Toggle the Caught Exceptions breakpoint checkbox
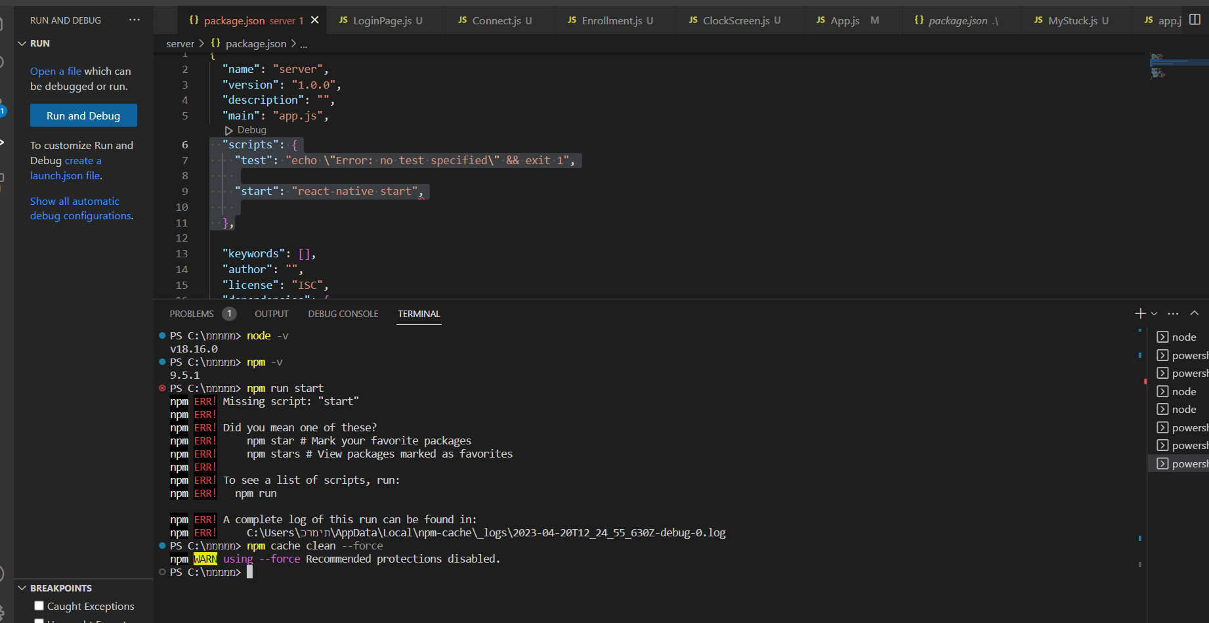1209x623 pixels. (39, 606)
